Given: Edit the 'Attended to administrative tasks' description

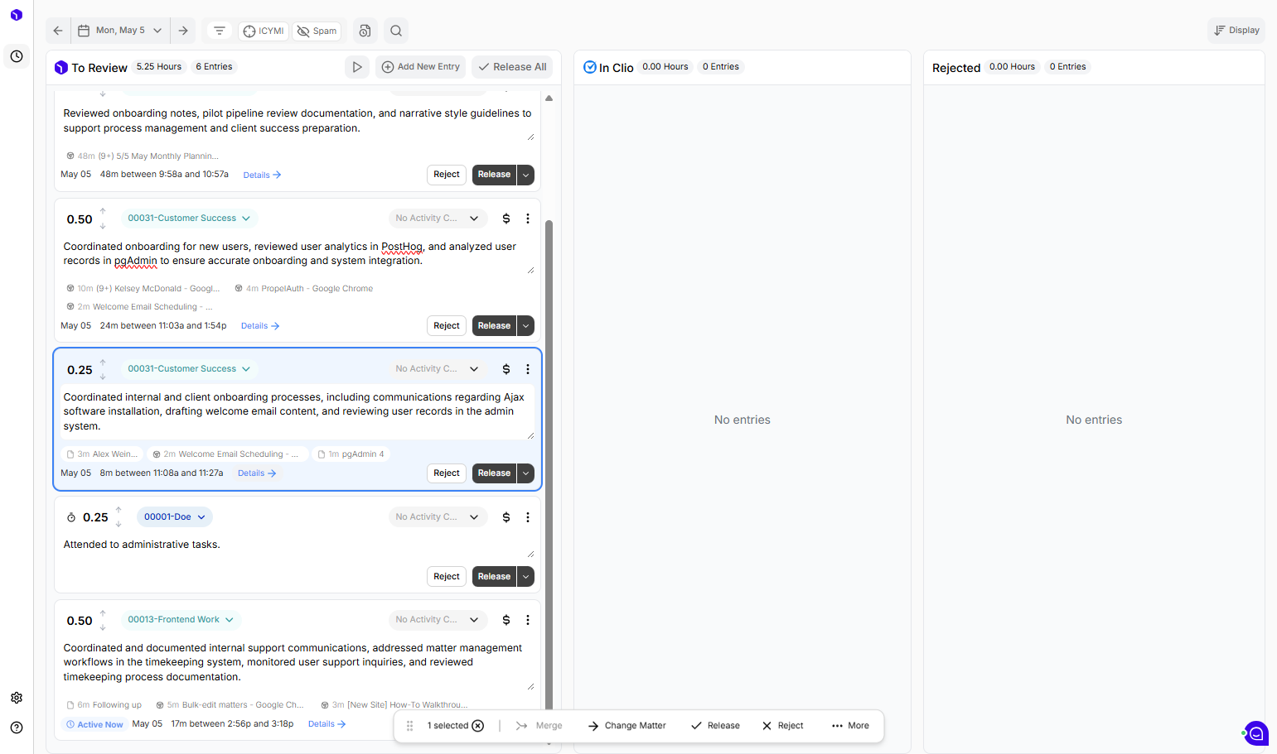Looking at the screenshot, I should click(298, 545).
